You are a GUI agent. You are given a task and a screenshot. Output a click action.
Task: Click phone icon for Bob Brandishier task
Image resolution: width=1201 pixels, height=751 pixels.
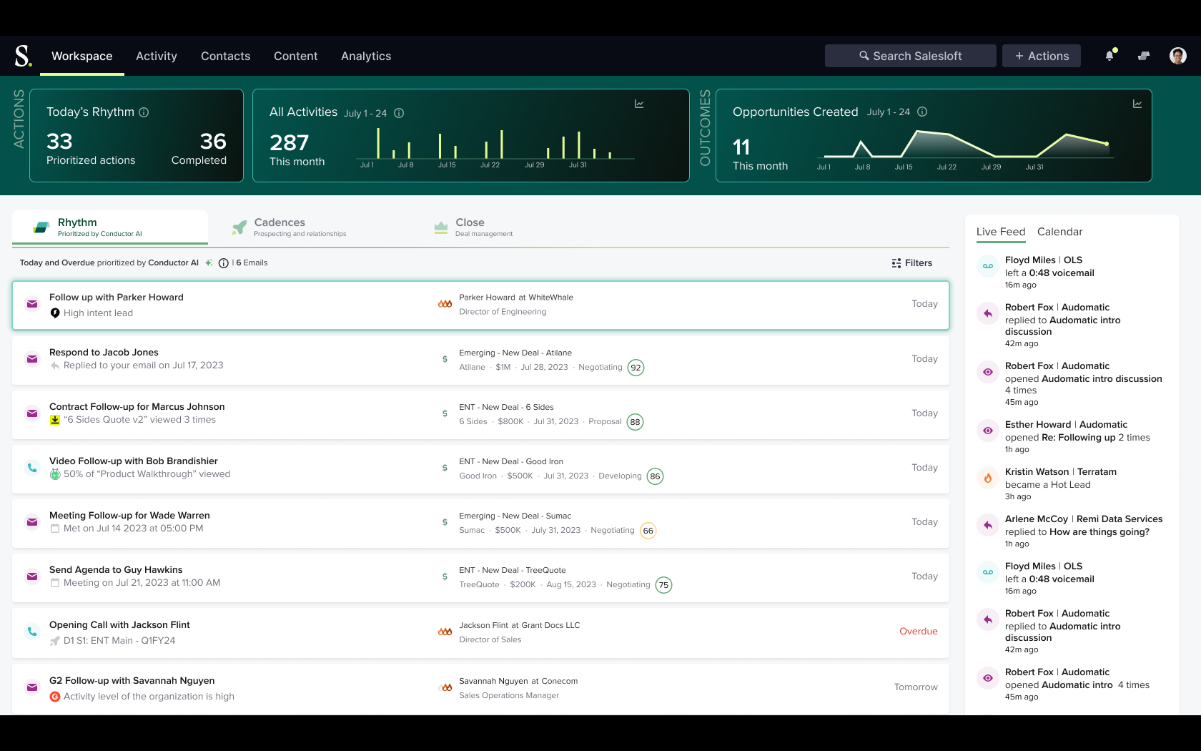[x=32, y=468]
